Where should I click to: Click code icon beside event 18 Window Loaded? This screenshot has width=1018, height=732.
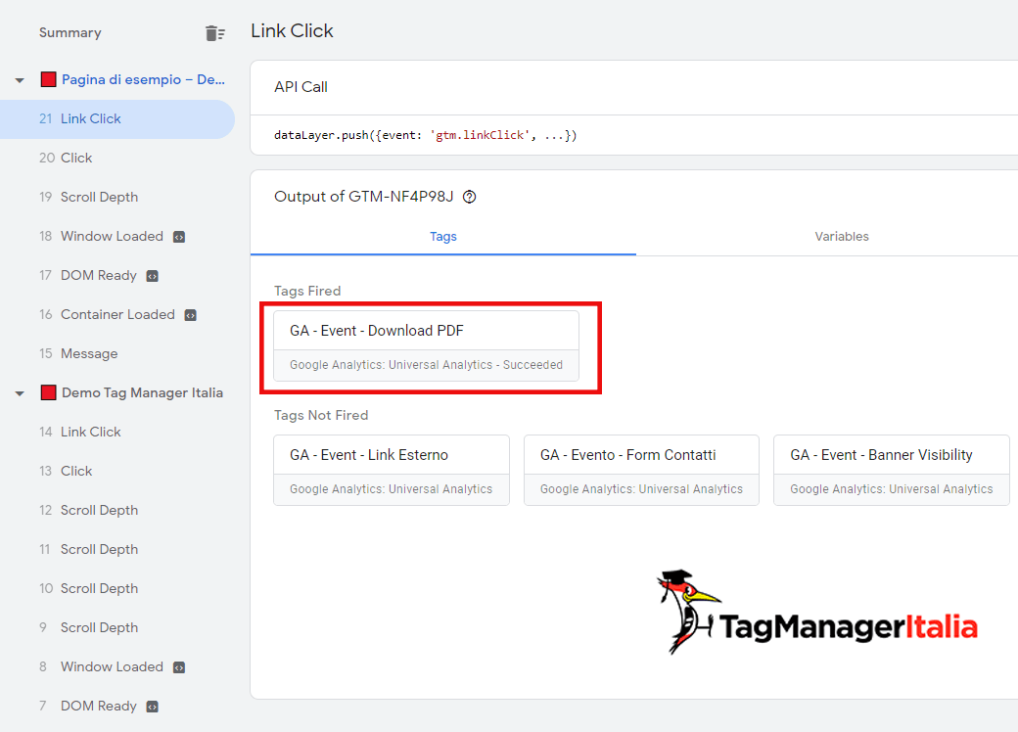(179, 237)
